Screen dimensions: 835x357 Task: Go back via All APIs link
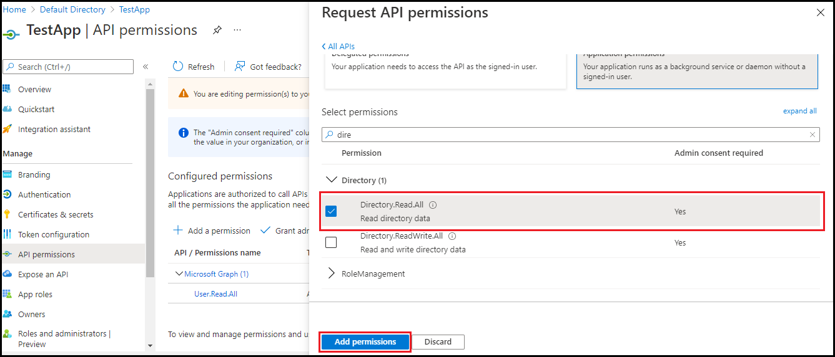point(338,47)
